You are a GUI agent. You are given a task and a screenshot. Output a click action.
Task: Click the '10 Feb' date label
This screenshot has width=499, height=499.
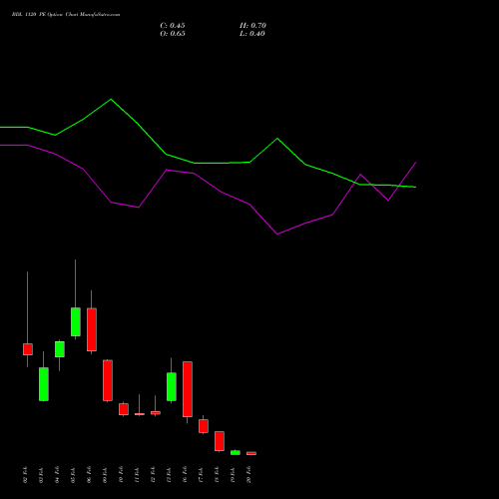point(122,475)
